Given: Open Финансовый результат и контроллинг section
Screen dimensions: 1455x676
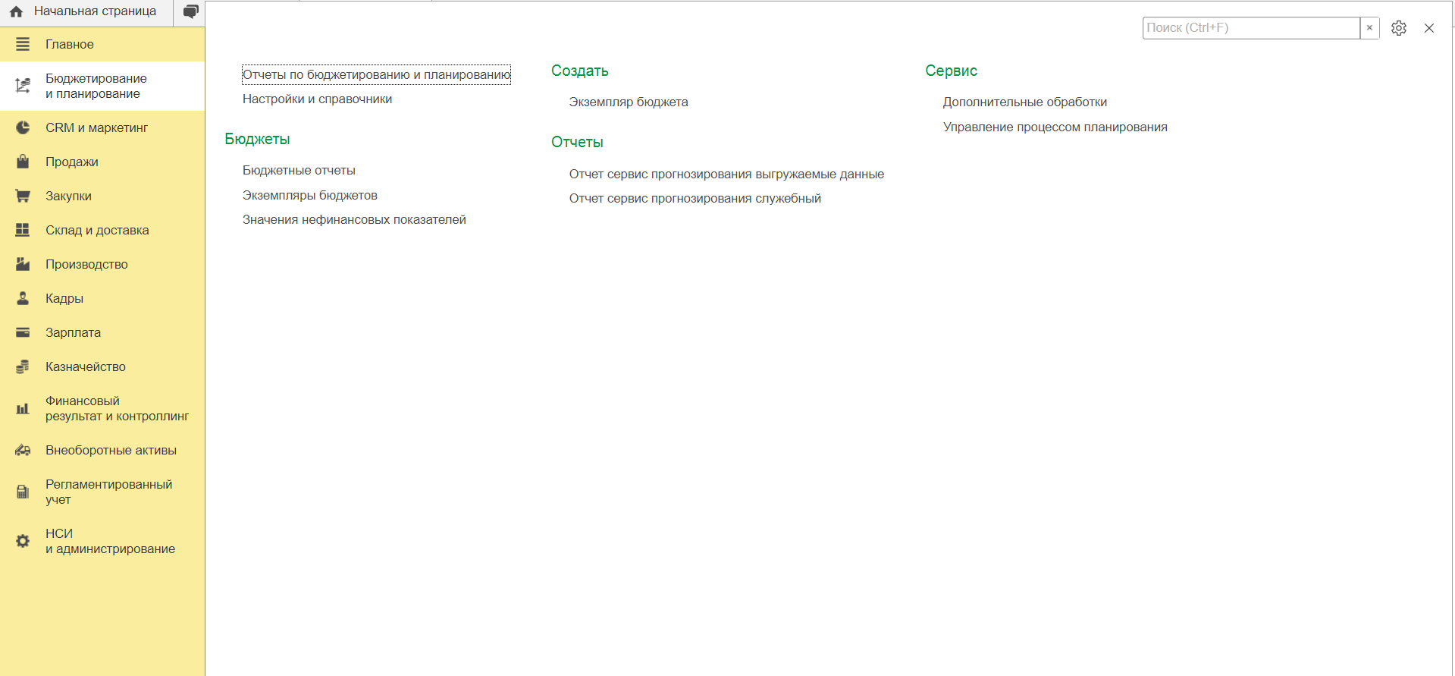Looking at the screenshot, I should (117, 408).
